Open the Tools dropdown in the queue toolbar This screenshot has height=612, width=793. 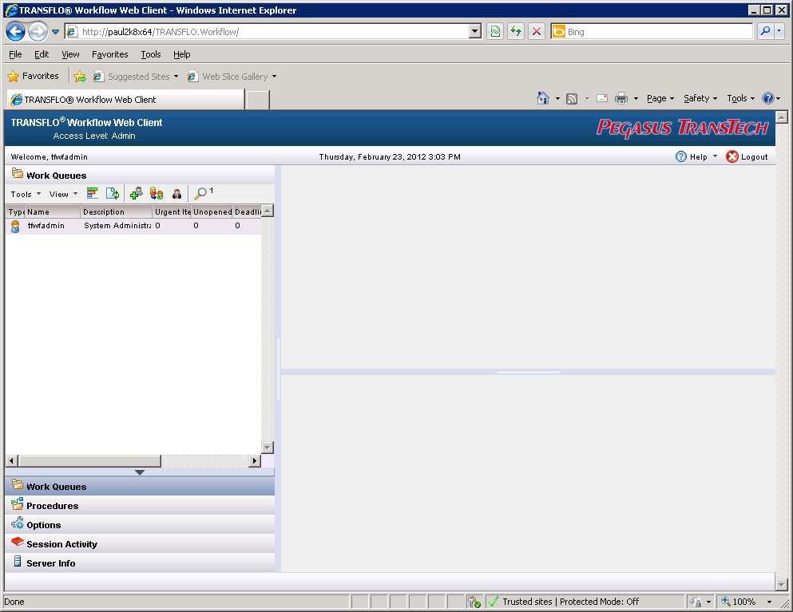click(x=23, y=194)
